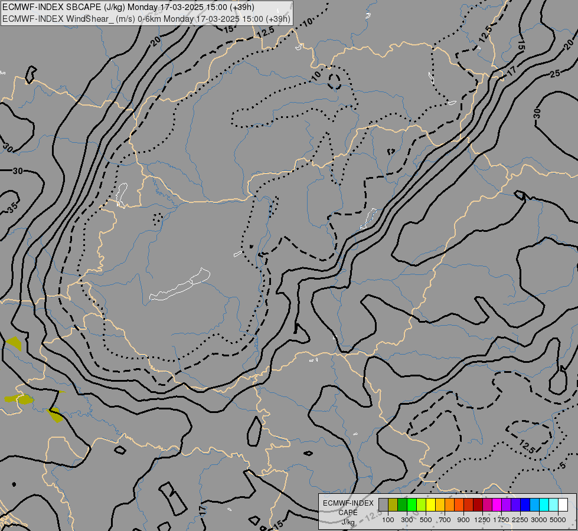This screenshot has height=531, width=578.
Task: Pick the pure yellow legend swatch
Action: click(430, 504)
